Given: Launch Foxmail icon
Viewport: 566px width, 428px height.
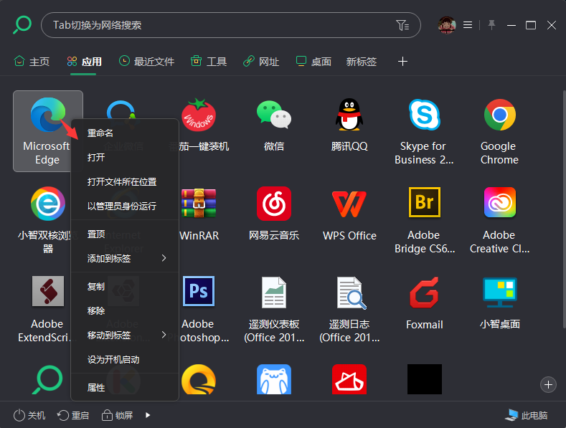Looking at the screenshot, I should 425,293.
